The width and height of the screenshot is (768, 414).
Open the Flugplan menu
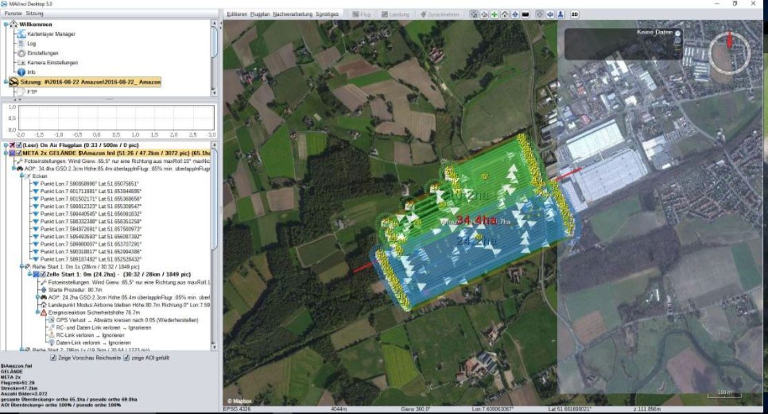[x=260, y=13]
